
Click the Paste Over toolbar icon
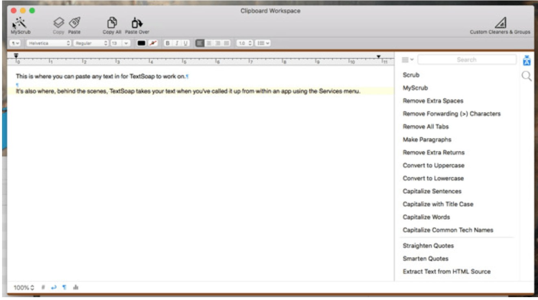137,23
